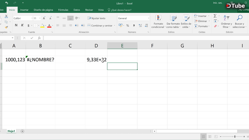Open the Datos tab
Image resolution: width=249 pixels, height=140 pixels.
(x=77, y=10)
